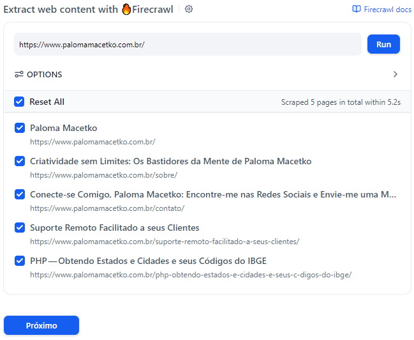Open the Firecrawl docs link
The height and width of the screenshot is (340, 414).
point(382,9)
